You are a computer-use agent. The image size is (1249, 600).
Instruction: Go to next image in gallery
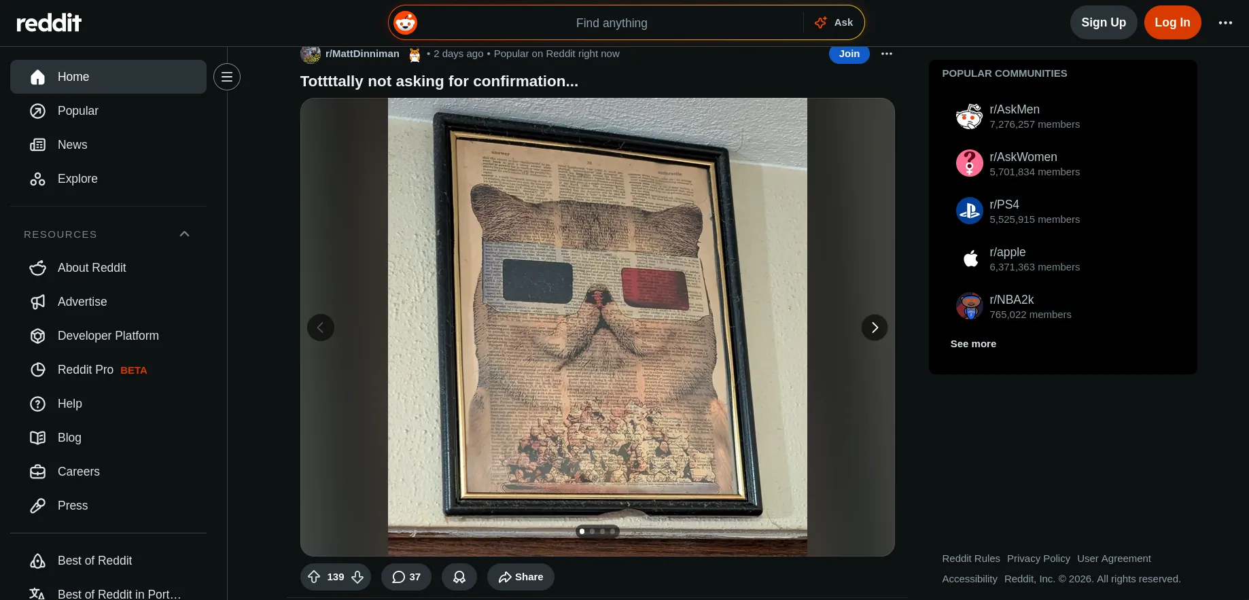[x=875, y=328]
